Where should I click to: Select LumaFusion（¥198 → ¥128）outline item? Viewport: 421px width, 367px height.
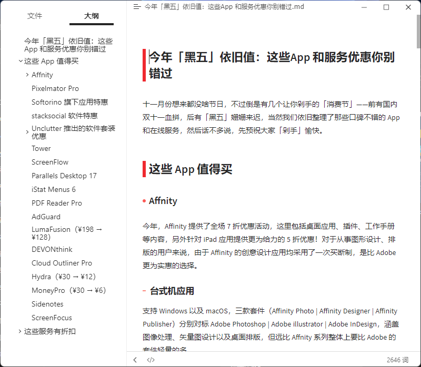click(67, 233)
